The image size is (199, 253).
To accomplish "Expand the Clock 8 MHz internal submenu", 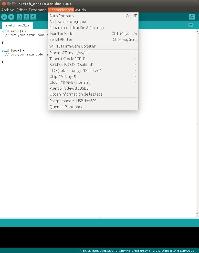I will tap(93, 82).
